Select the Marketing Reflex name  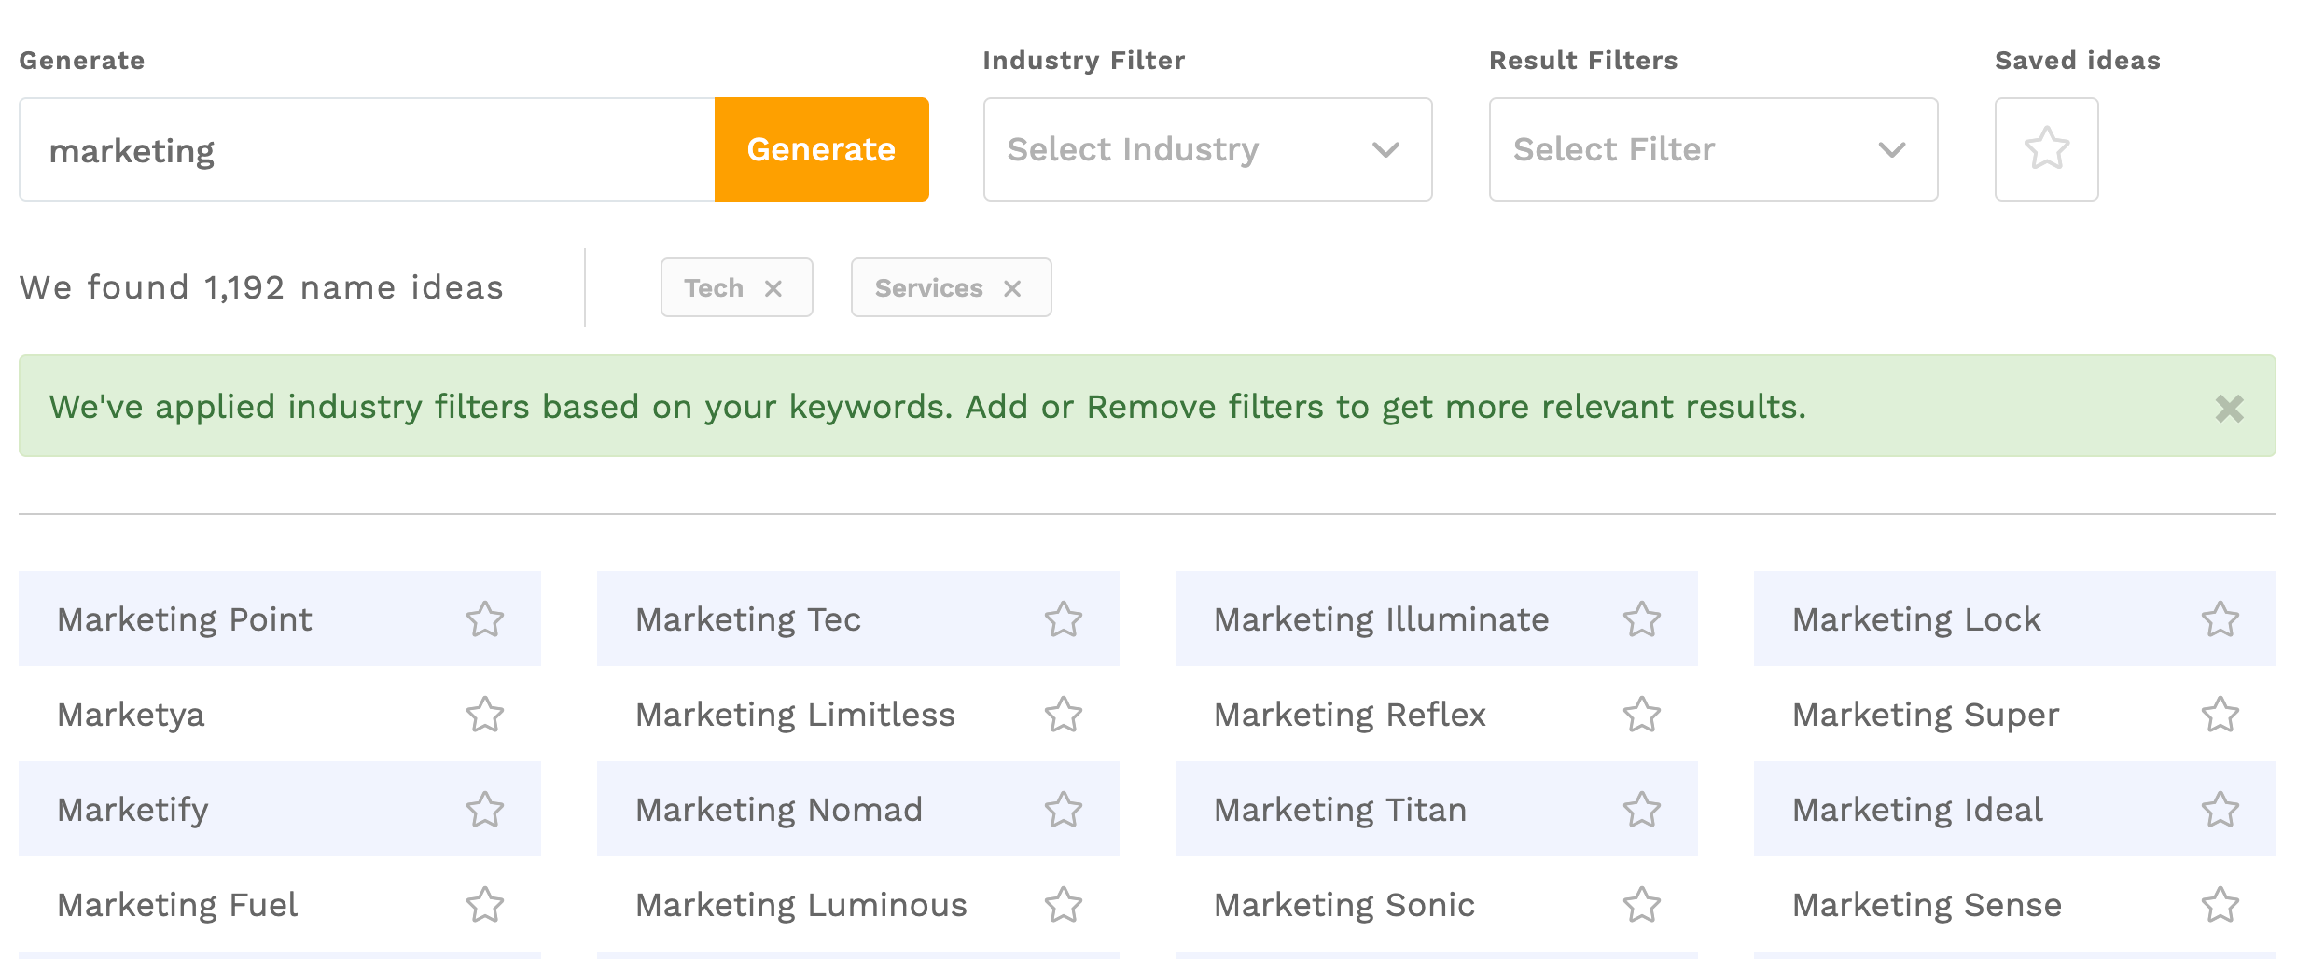pyautogui.click(x=1350, y=715)
